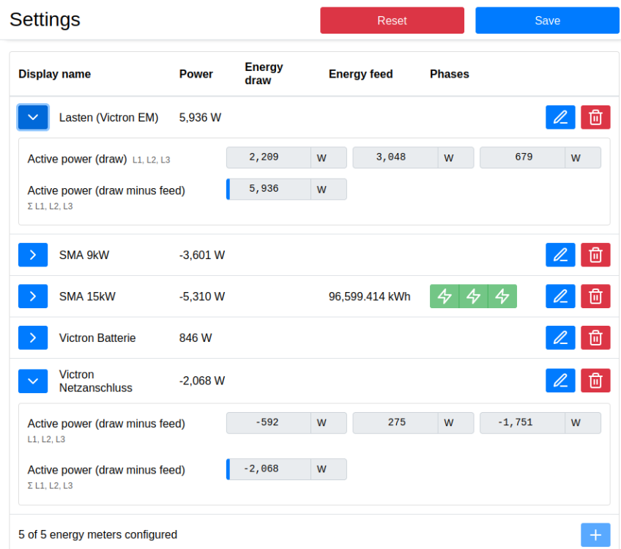Toggle second phase icon of SMA 15kW
Screen dimensions: 621x549
point(473,296)
